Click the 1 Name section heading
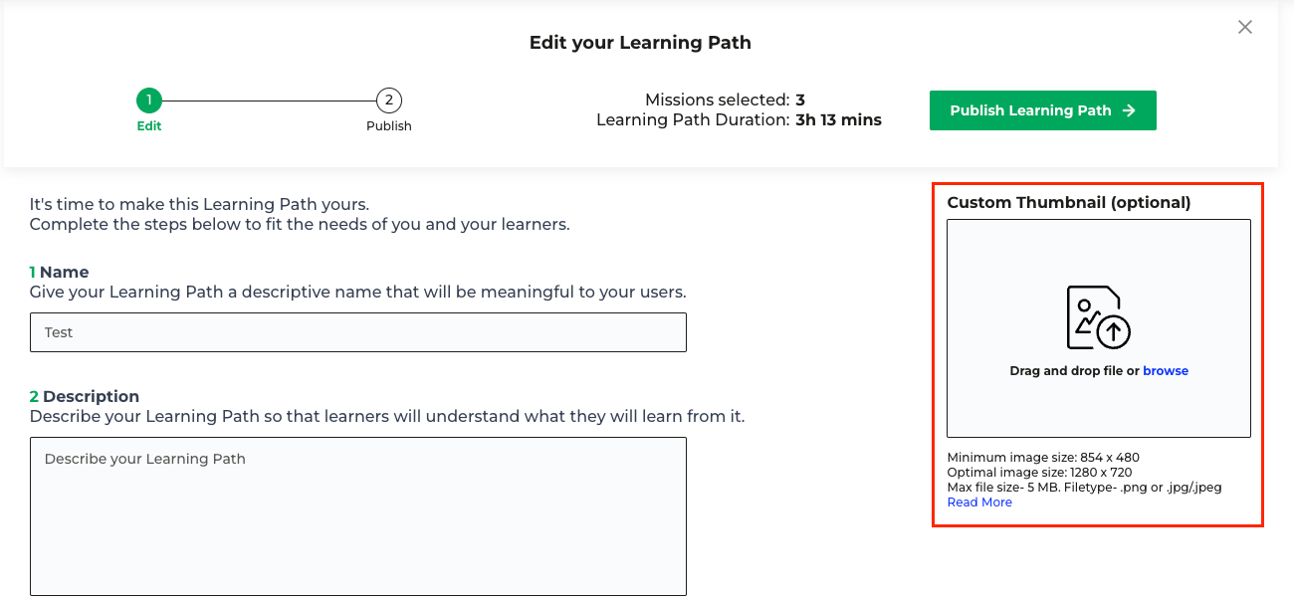The image size is (1294, 603). pos(60,272)
